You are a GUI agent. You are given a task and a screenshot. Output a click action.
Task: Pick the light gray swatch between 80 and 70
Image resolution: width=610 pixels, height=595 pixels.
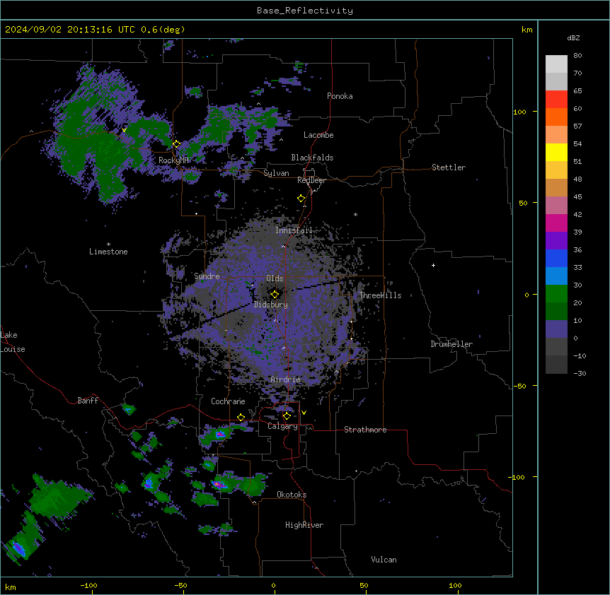coord(556,64)
